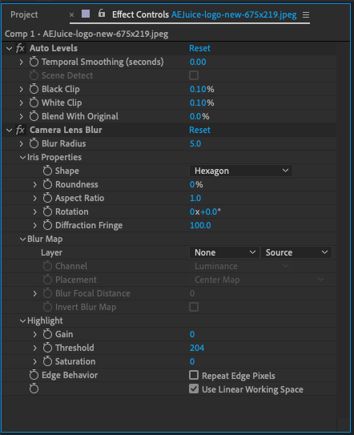Check Repeat Edge Pixels checkbox
This screenshot has height=435, width=354.
click(x=194, y=375)
